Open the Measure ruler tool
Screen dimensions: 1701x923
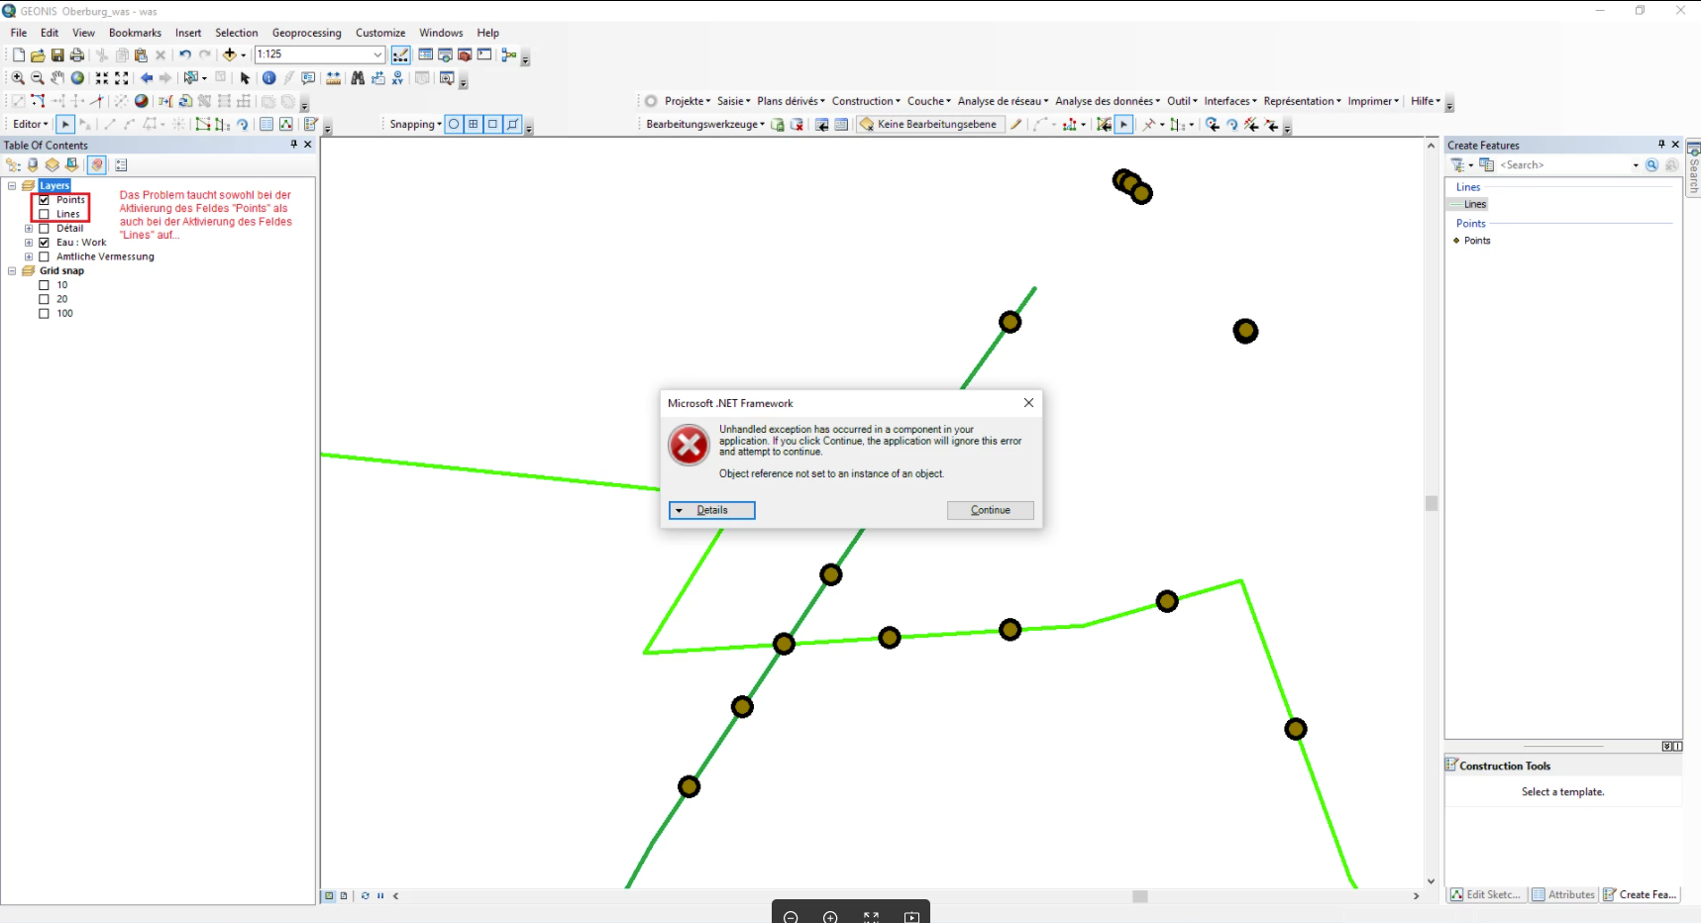pyautogui.click(x=333, y=77)
